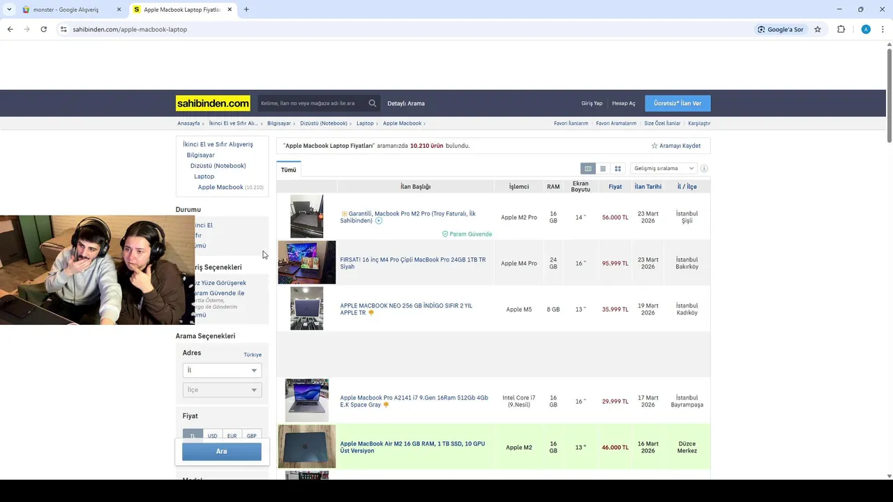
Task: Open the browser extensions icon
Action: (841, 29)
